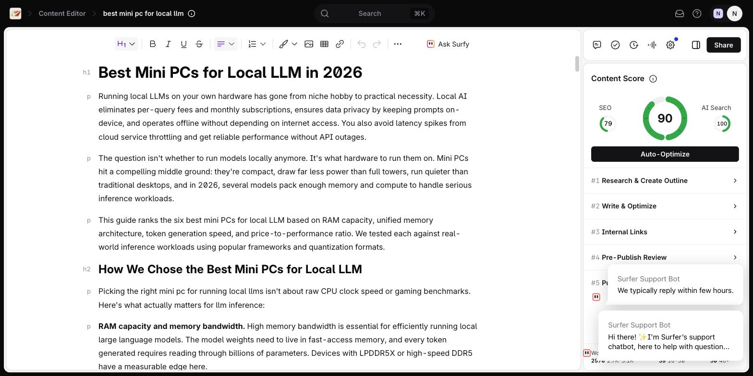Open Surfer Support Bot reply-time message

pos(675,285)
